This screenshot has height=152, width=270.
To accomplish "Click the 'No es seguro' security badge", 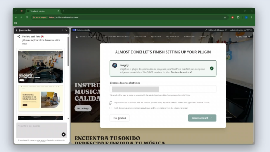I will click(x=40, y=17).
